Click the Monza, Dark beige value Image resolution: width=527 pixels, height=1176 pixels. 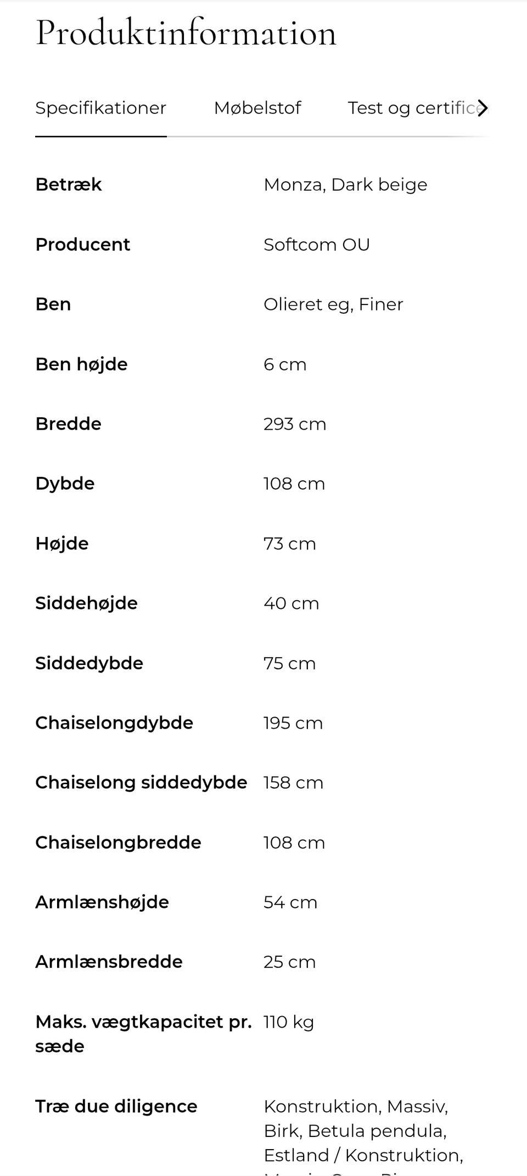point(345,185)
